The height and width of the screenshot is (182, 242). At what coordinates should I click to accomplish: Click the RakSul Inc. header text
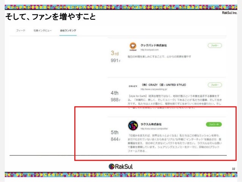pyautogui.click(x=229, y=13)
